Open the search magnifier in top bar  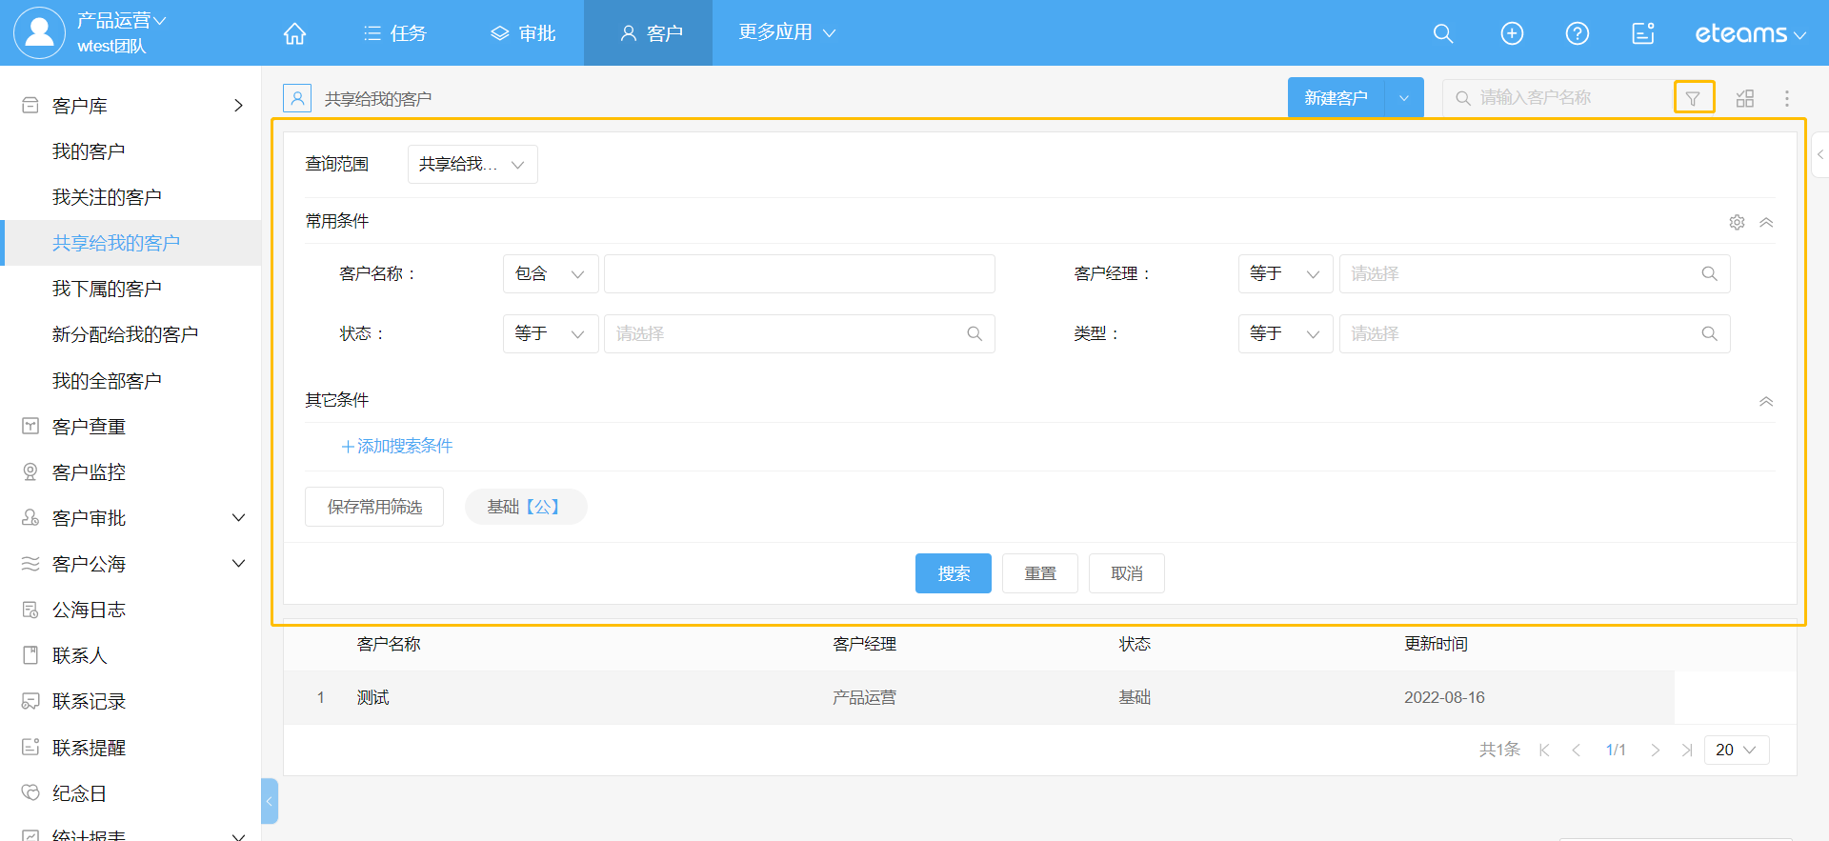click(1442, 33)
